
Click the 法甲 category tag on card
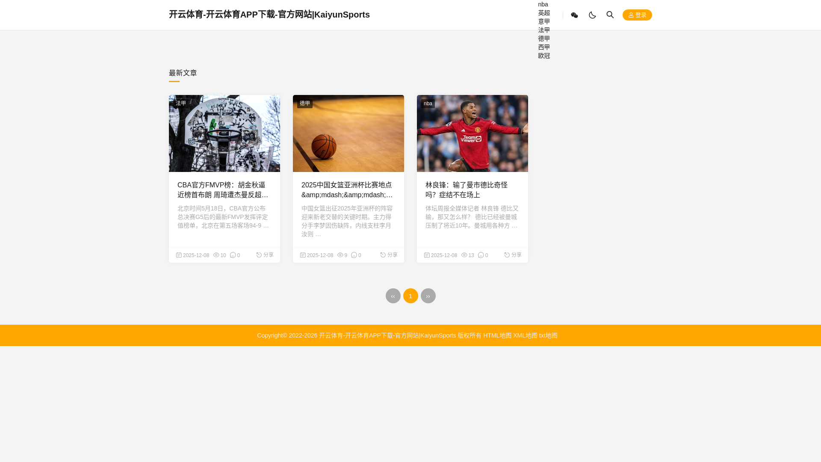pyautogui.click(x=181, y=104)
